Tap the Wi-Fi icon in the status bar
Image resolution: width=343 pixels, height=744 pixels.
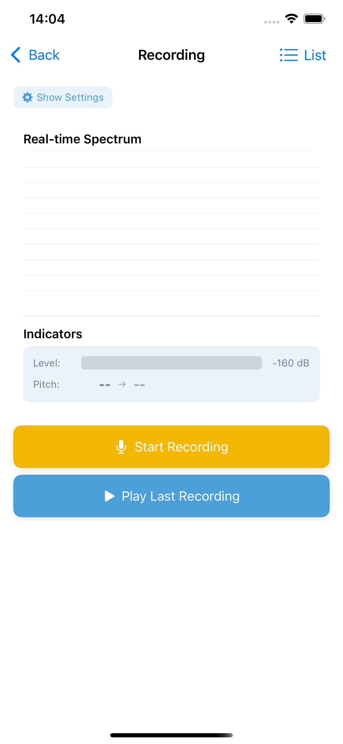[291, 19]
